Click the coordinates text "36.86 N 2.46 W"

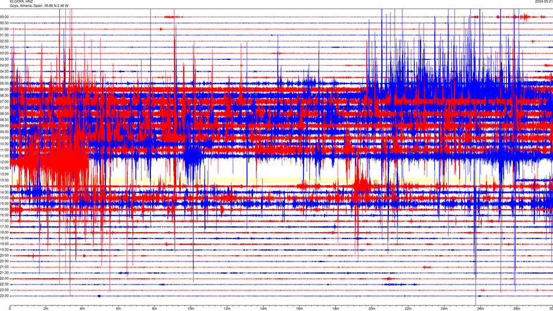[56, 6]
